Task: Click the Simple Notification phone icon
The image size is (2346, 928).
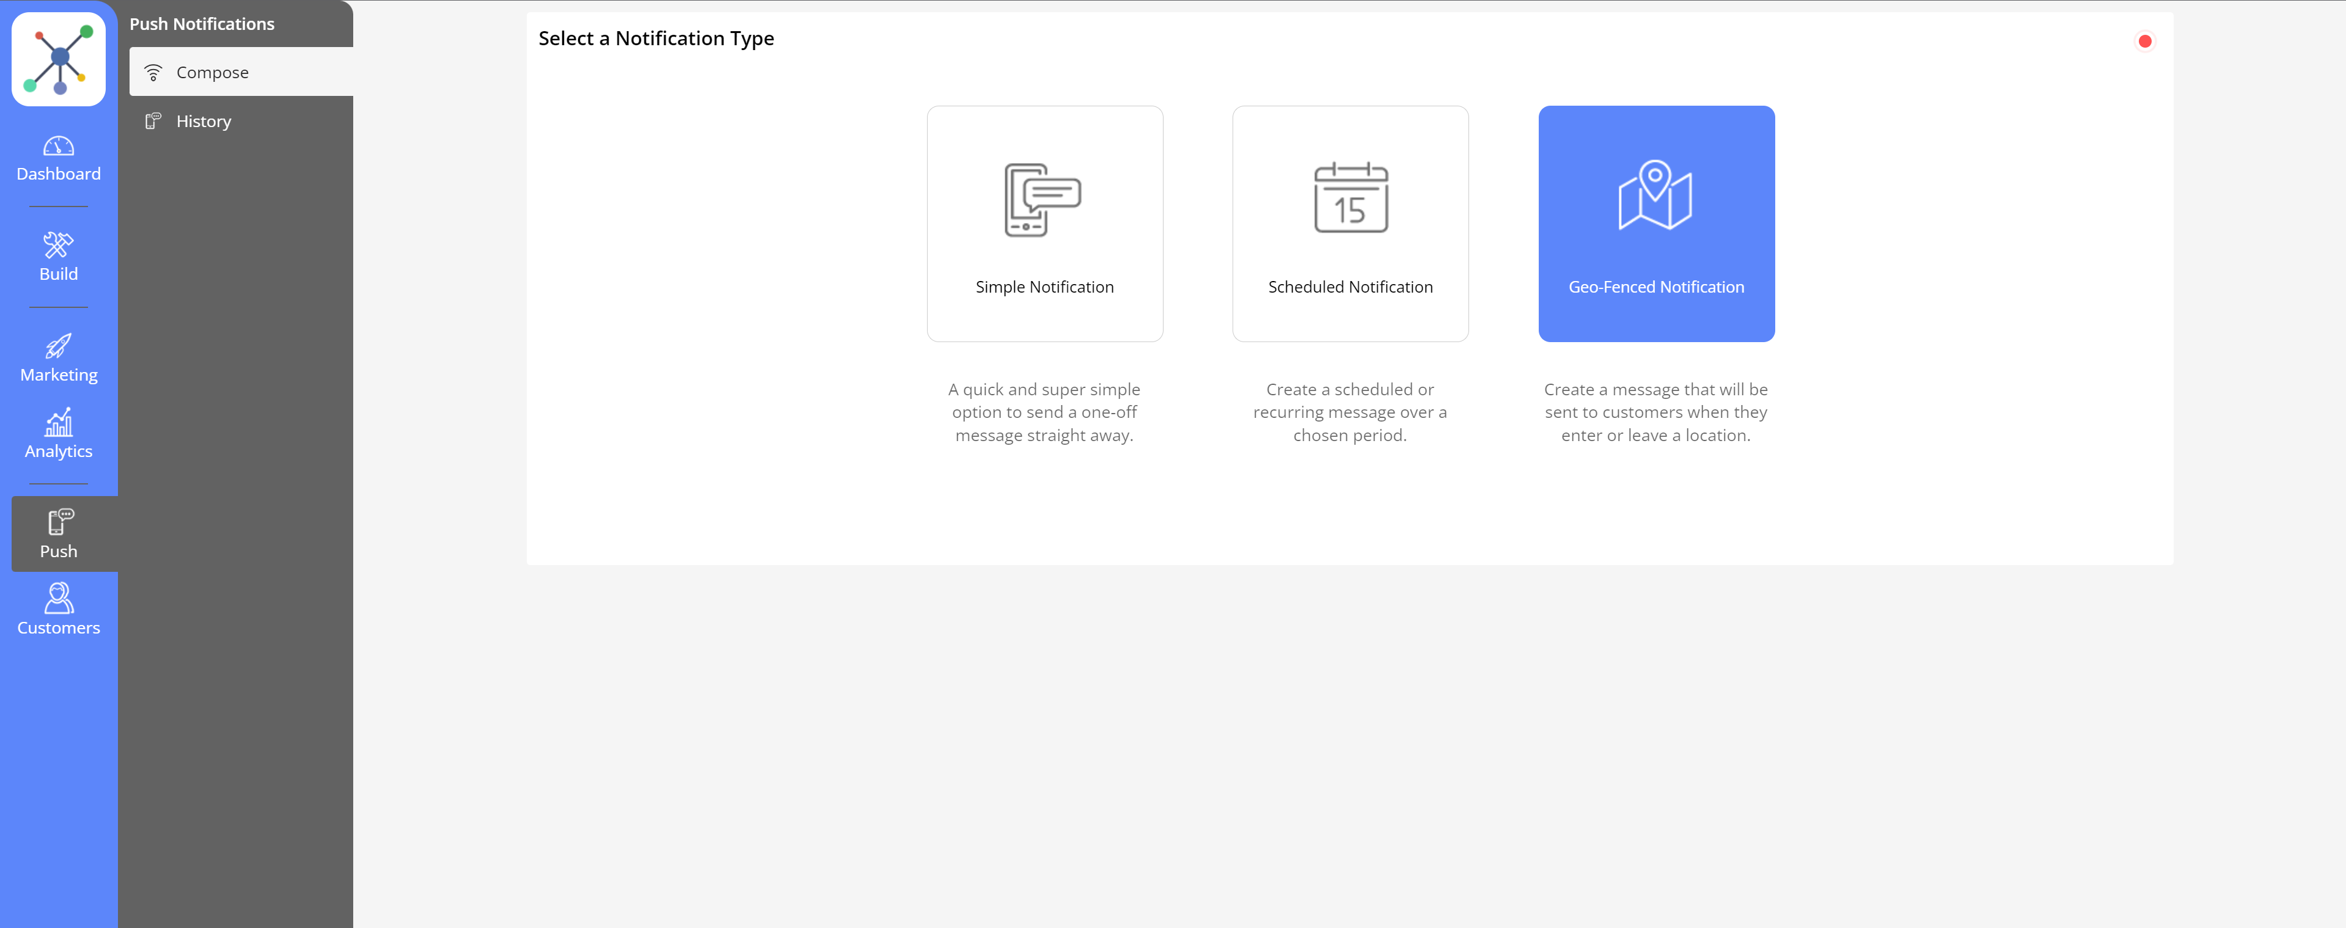Action: 1043,199
